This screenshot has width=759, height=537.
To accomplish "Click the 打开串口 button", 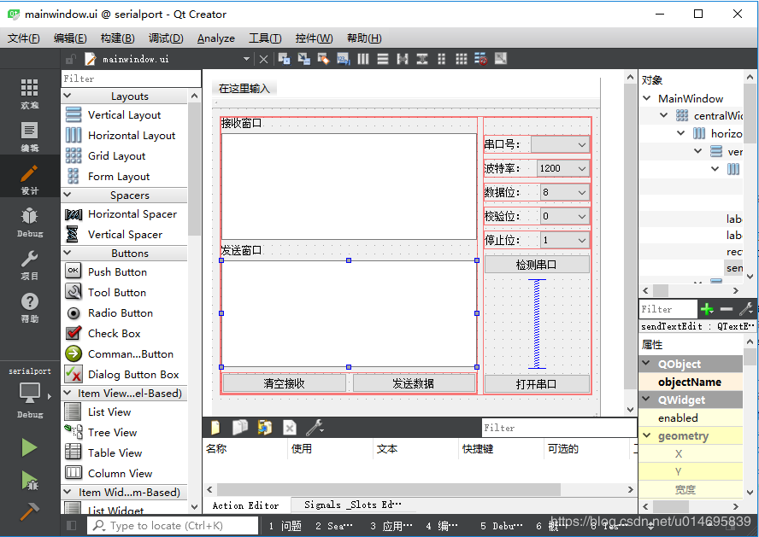I will (536, 384).
